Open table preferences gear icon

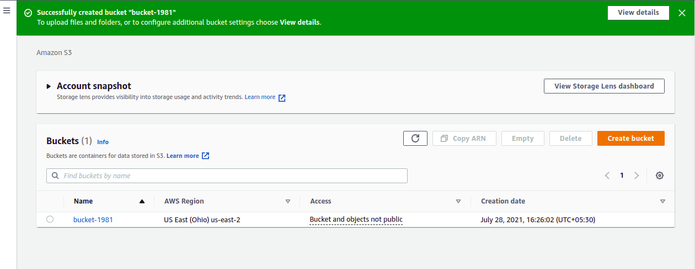coord(660,175)
